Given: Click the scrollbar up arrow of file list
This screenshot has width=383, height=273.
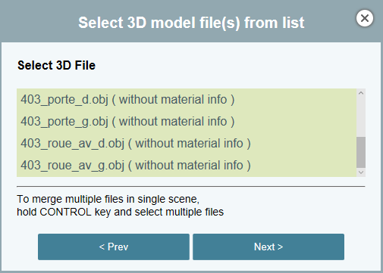Looking at the screenshot, I should (x=361, y=93).
